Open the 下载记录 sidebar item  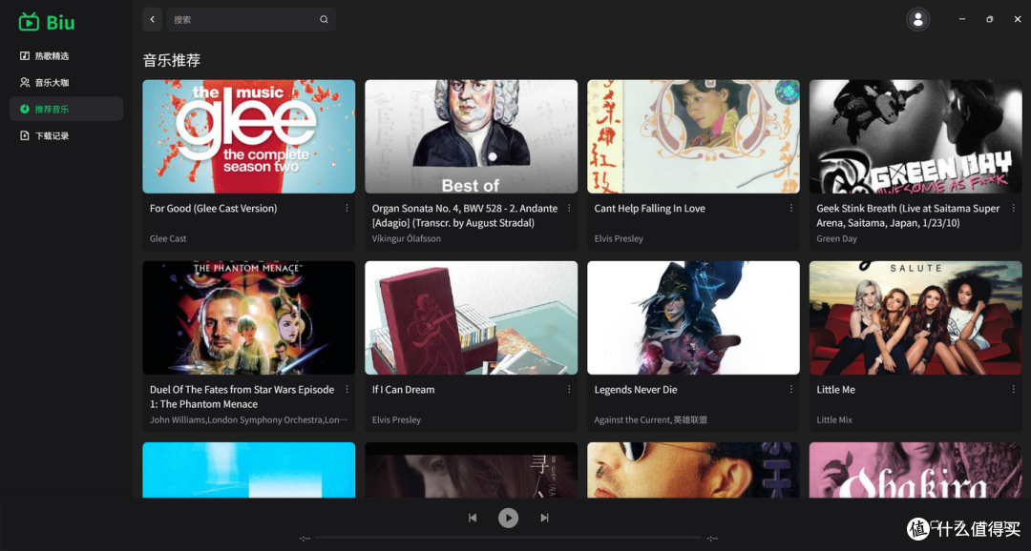coord(66,135)
